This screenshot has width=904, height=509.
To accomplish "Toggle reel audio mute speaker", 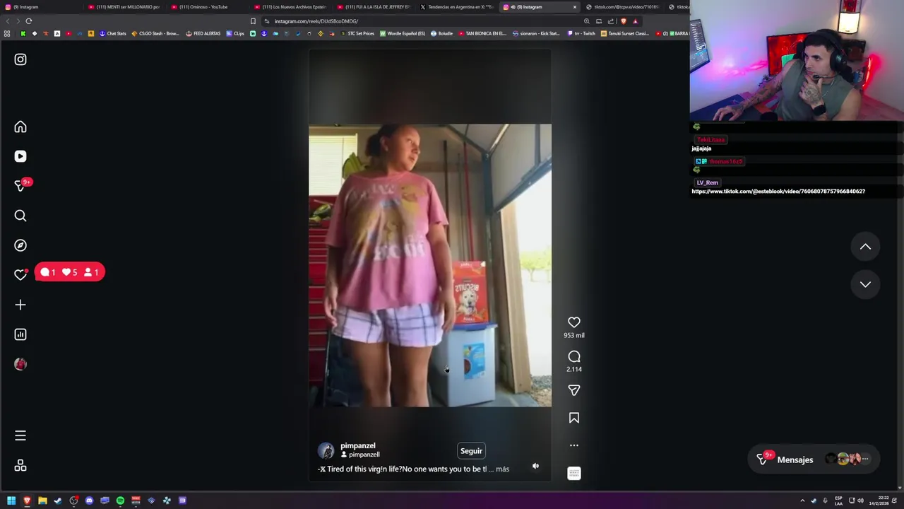I will point(535,466).
